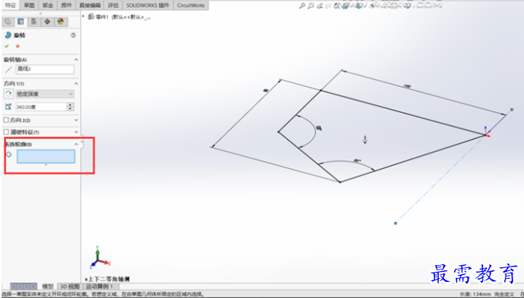This screenshot has height=298, width=524.
Task: Switch to the PropertyManager panel tab
Action: click(x=21, y=22)
